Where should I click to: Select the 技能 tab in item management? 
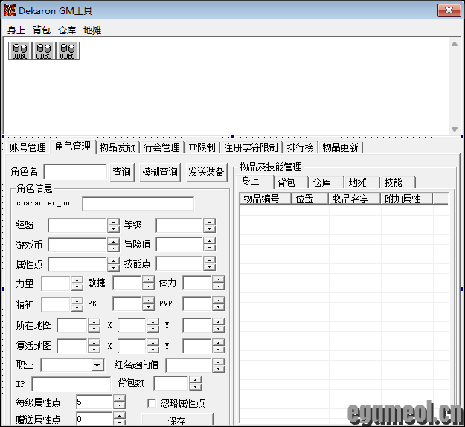click(x=398, y=182)
